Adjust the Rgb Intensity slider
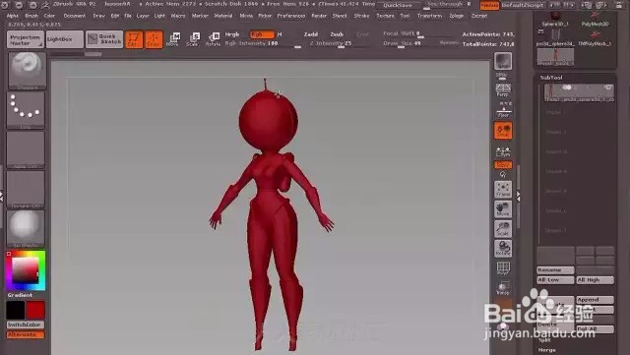Image resolution: width=630 pixels, height=355 pixels. 263,44
